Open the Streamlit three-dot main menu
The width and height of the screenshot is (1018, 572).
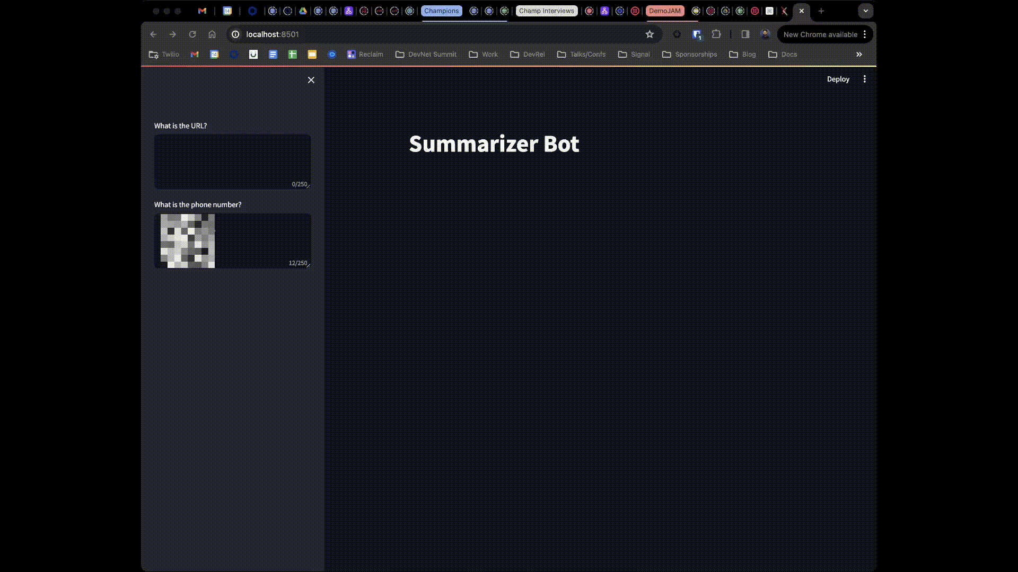pyautogui.click(x=864, y=79)
